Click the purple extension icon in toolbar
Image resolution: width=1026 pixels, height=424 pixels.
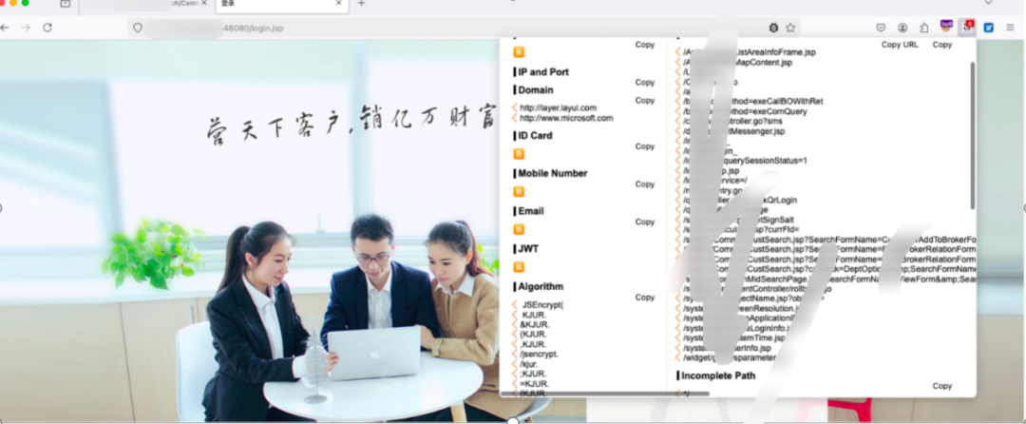pos(946,27)
